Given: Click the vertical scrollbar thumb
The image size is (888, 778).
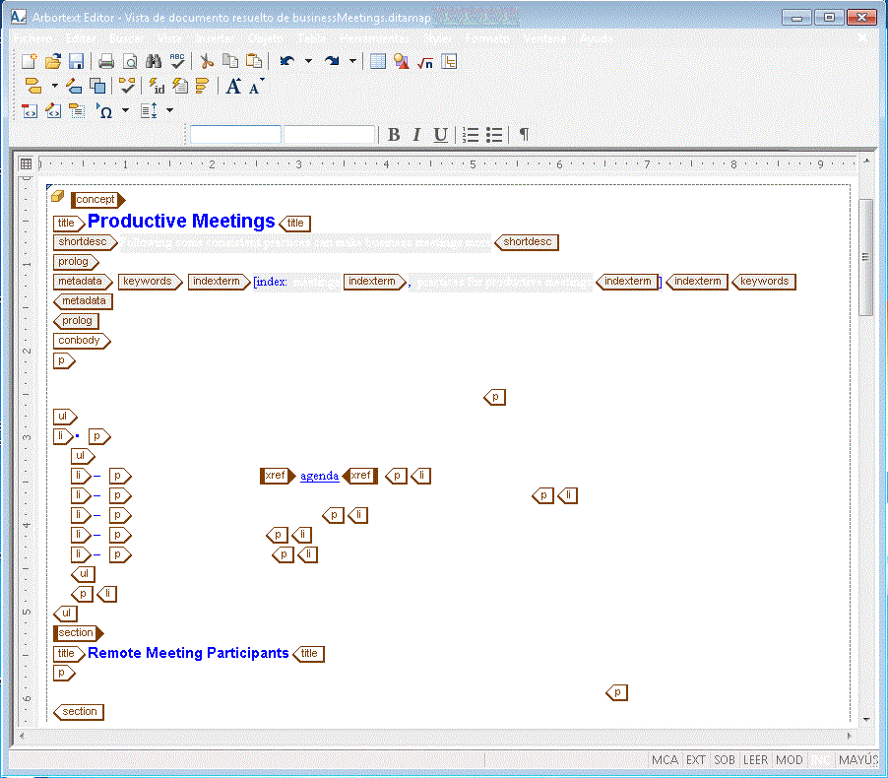Looking at the screenshot, I should tap(866, 257).
